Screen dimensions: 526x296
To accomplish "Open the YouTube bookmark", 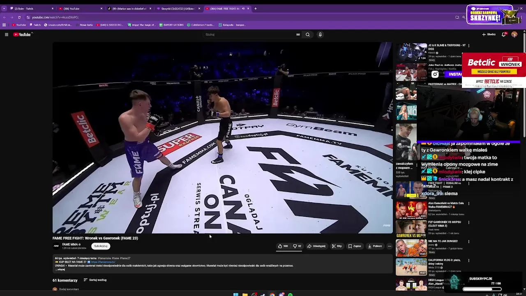I will tap(19, 25).
